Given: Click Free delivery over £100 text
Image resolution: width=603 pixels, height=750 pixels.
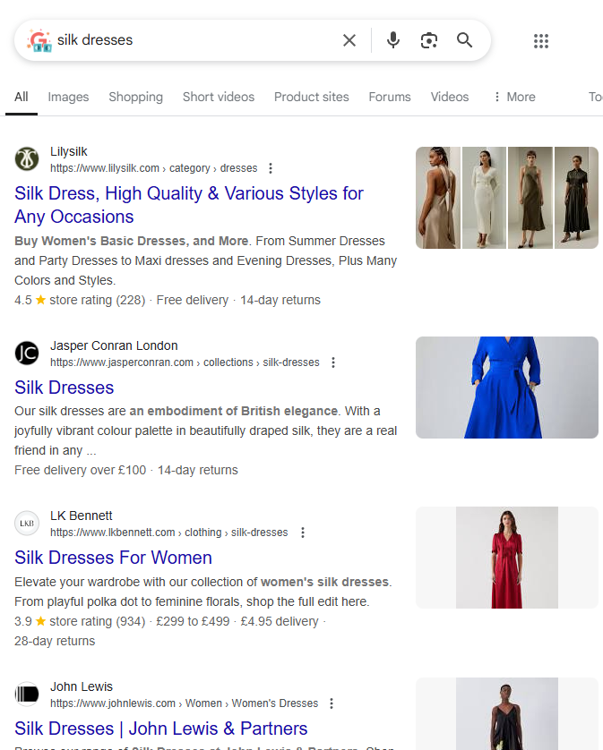Looking at the screenshot, I should [80, 470].
